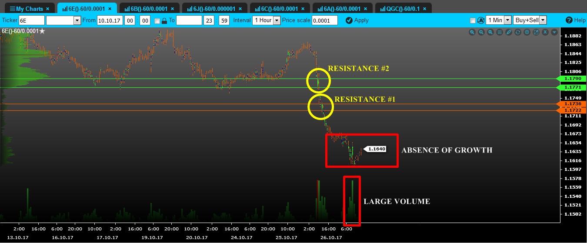Click the green 1.1790 price level marker
587x243 pixels.
pyautogui.click(x=571, y=79)
